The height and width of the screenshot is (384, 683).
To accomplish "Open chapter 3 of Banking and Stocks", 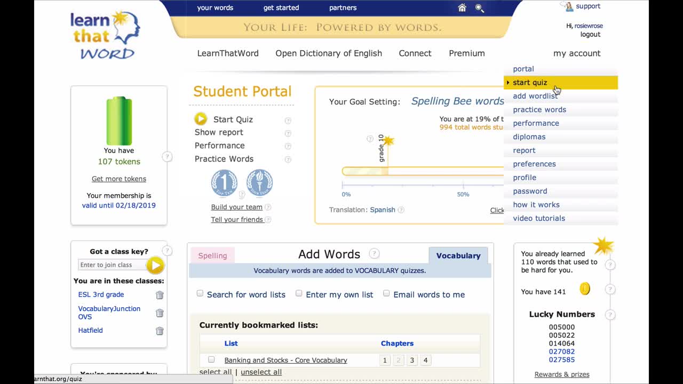I will (x=412, y=360).
